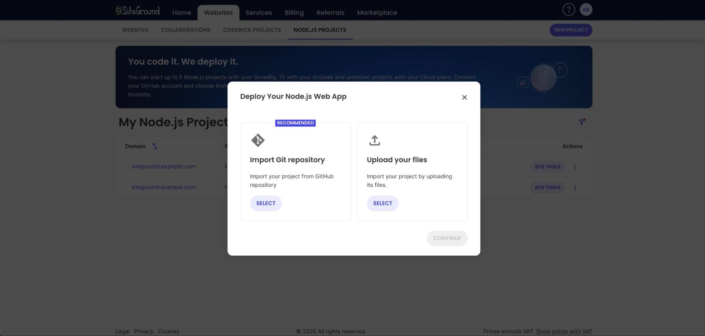The width and height of the screenshot is (705, 336).
Task: Click the RECOMMENDED badge
Action: [295, 123]
